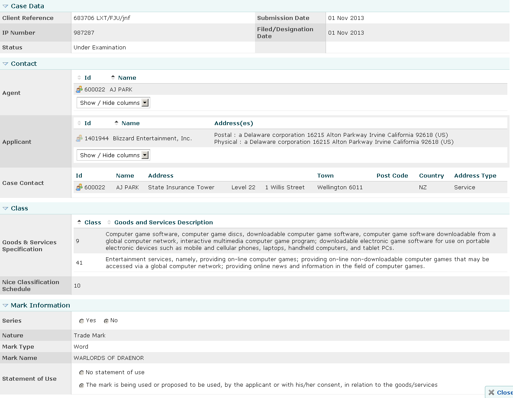Viewport: 513px width, 398px height.
Task: Click class 41 row number
Action: point(79,262)
